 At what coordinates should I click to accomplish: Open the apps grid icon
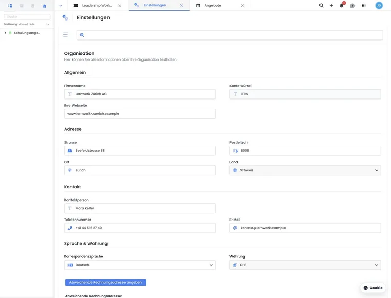(x=364, y=5)
